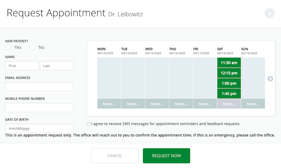Expand More under Monday 04/13
281x168 pixels.
pyautogui.click(x=109, y=104)
